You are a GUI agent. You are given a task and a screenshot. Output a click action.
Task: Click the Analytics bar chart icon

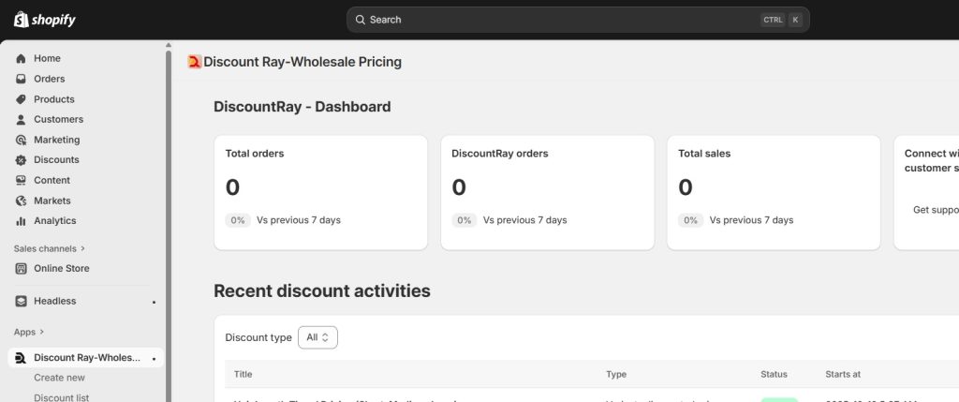point(22,221)
